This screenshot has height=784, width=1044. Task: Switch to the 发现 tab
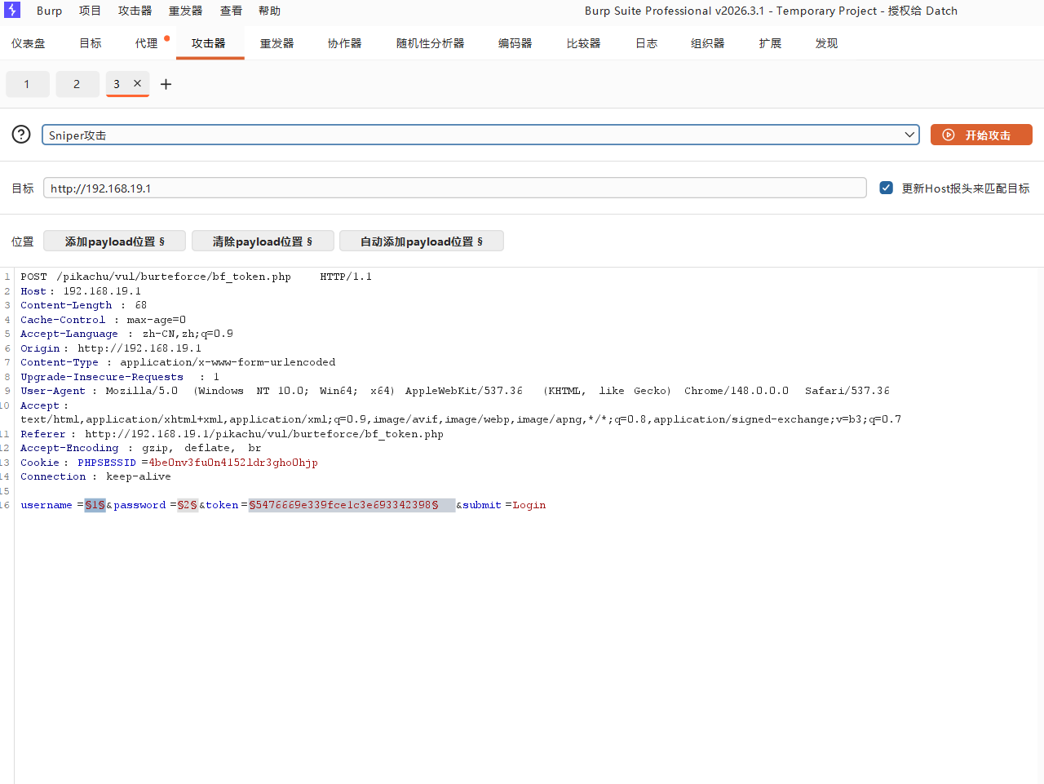click(827, 43)
